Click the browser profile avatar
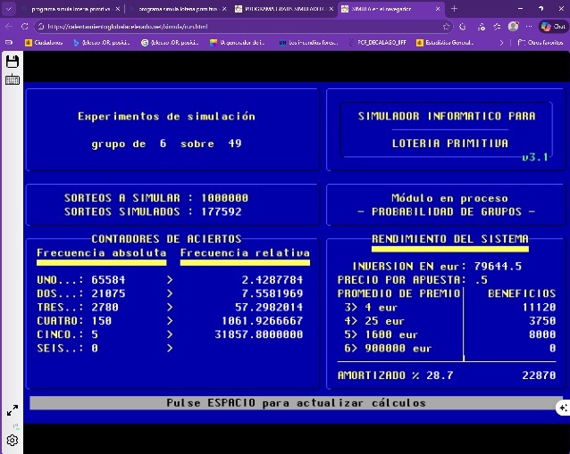 513,26
